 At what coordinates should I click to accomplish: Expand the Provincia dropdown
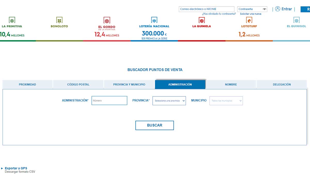pos(169,101)
